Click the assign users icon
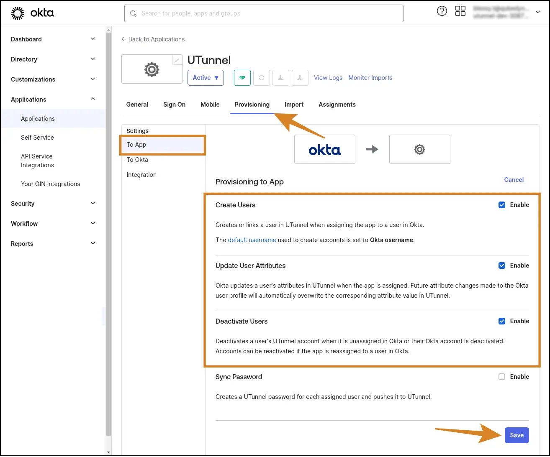The width and height of the screenshot is (550, 457). 280,78
